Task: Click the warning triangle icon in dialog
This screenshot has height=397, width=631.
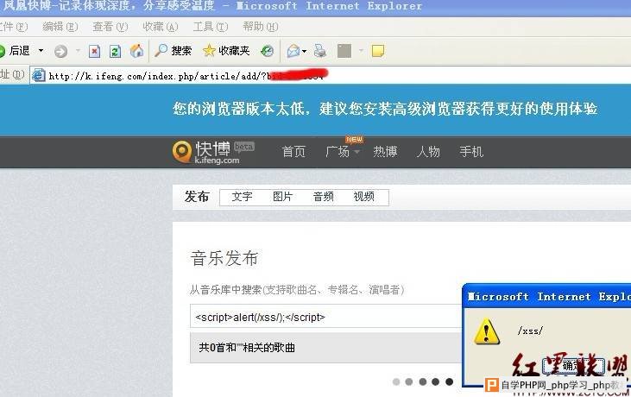Action: pos(487,331)
